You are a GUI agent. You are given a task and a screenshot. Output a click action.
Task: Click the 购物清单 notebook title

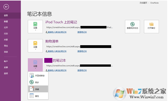52,41
